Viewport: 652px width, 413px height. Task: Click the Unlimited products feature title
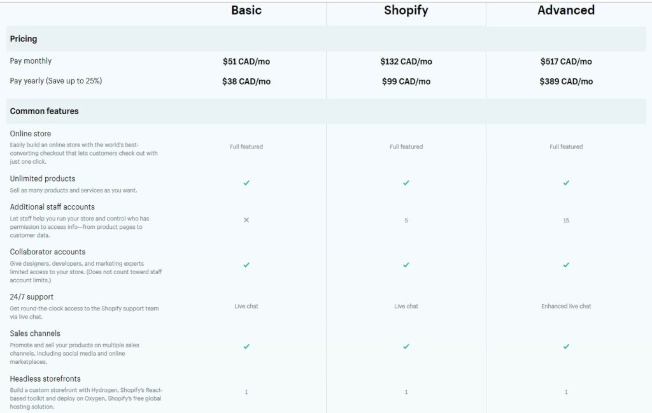[43, 178]
